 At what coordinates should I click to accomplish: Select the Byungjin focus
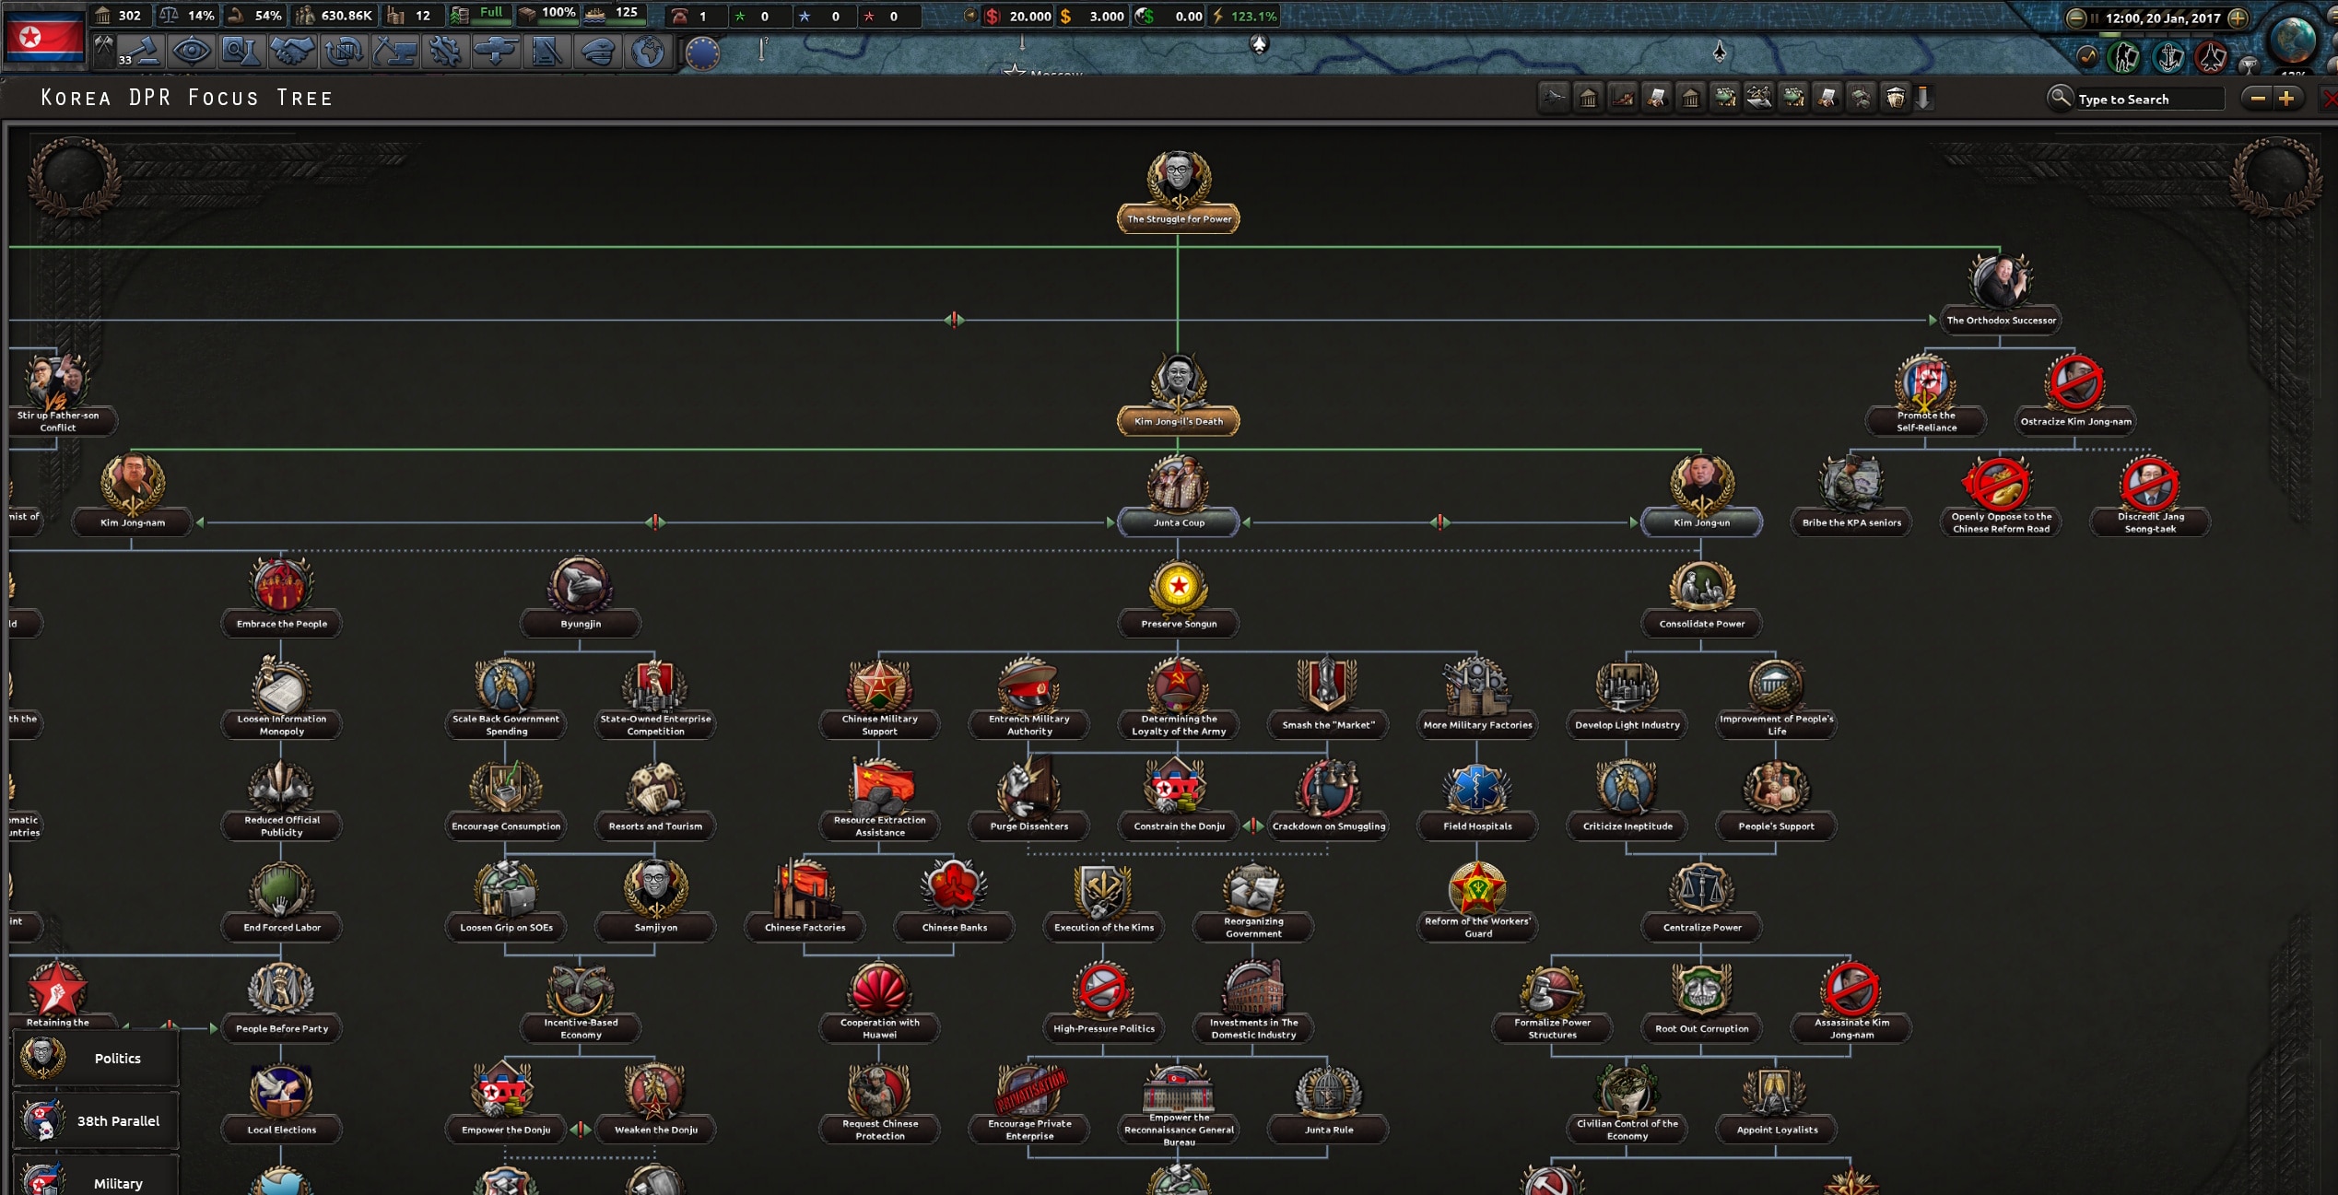click(581, 596)
